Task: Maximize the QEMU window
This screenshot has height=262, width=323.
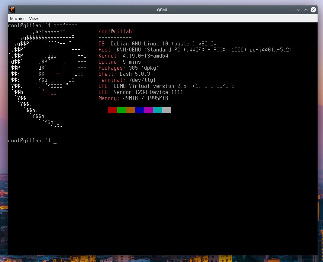Action: coord(306,10)
